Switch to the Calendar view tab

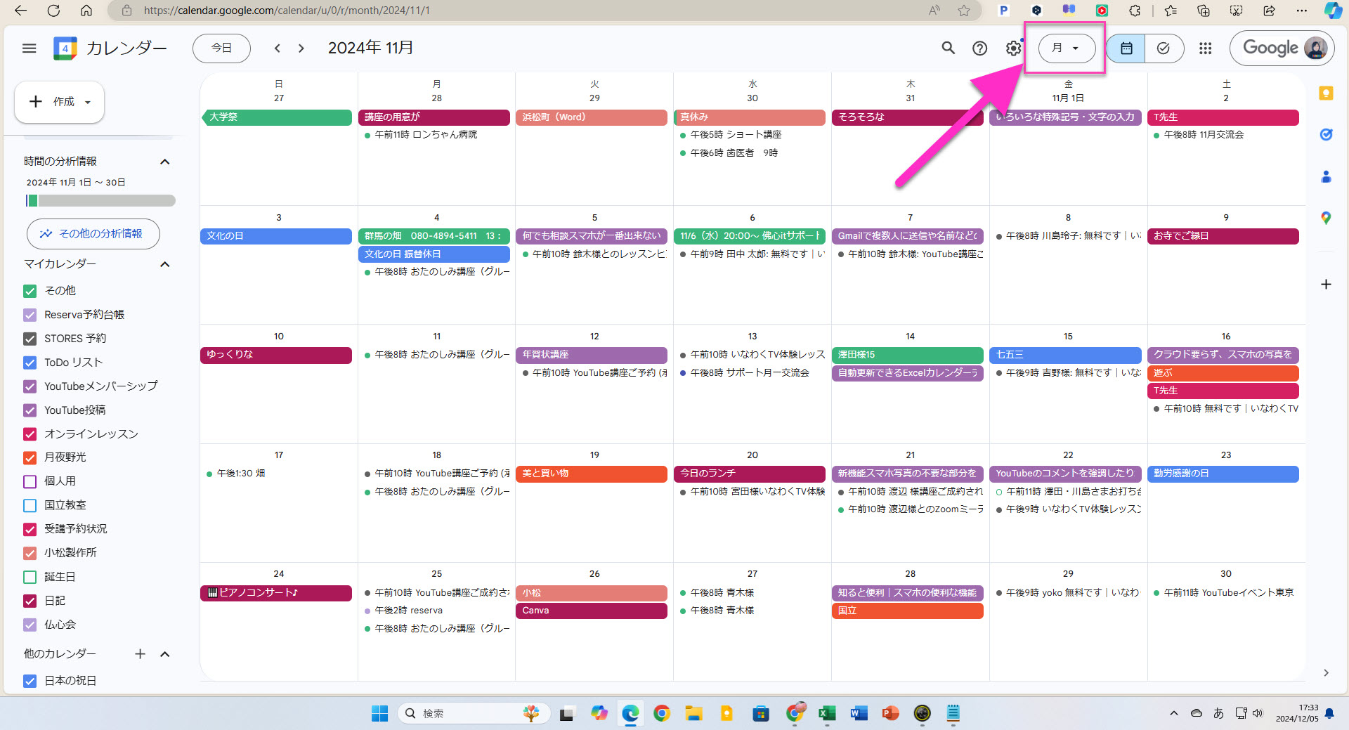(1126, 48)
